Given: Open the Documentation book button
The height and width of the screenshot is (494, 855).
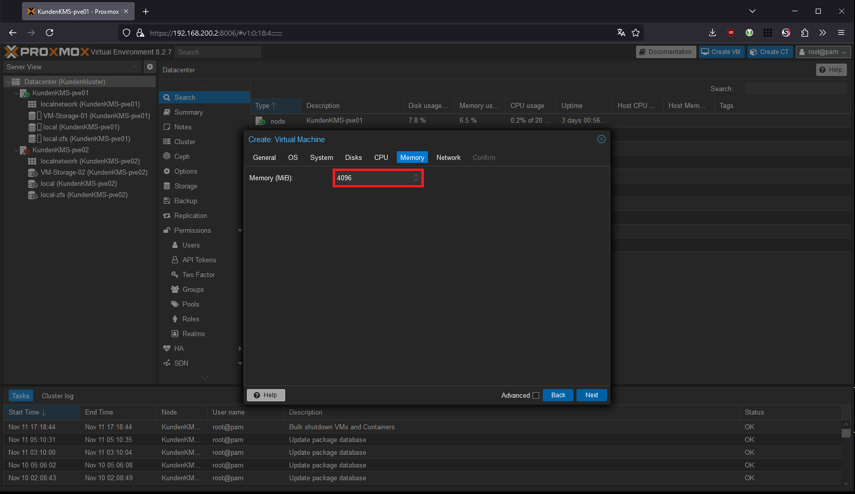Looking at the screenshot, I should click(666, 52).
